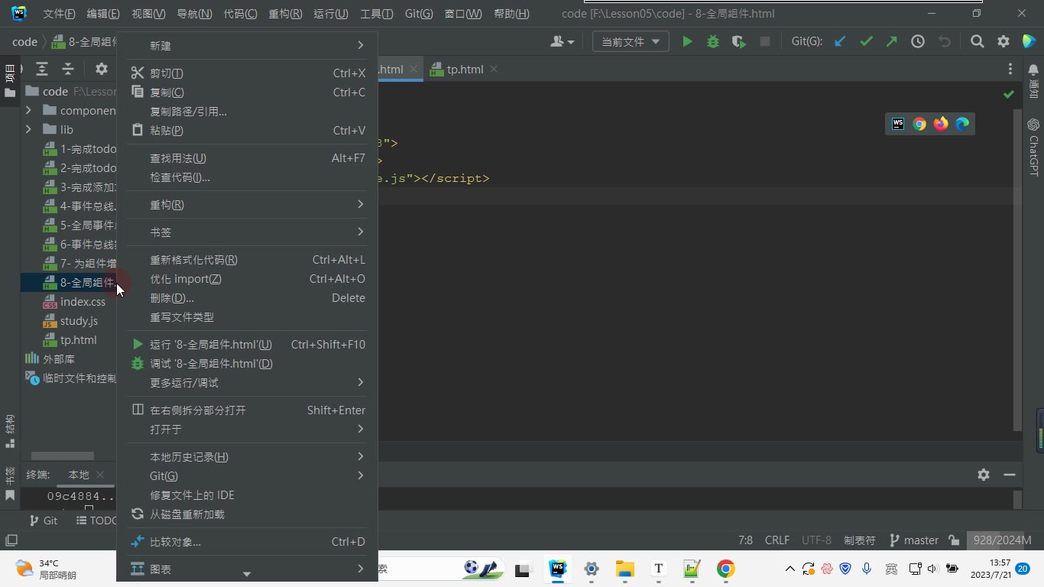The height and width of the screenshot is (587, 1044).
Task: Toggle read-only lock icon in status bar
Action: point(954,540)
